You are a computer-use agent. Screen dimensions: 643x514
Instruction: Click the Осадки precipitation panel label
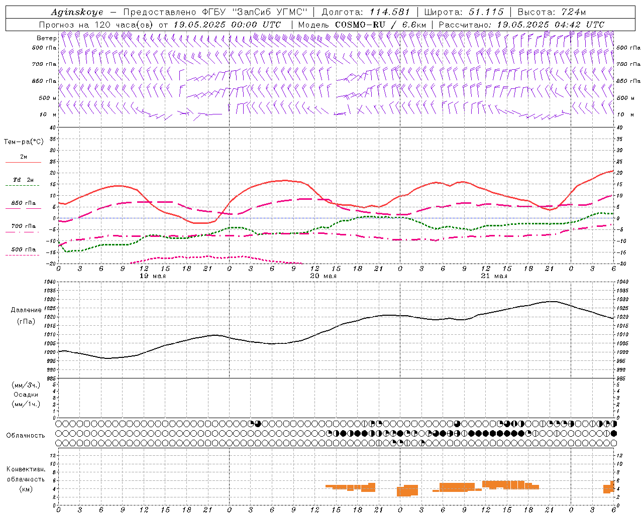click(26, 395)
